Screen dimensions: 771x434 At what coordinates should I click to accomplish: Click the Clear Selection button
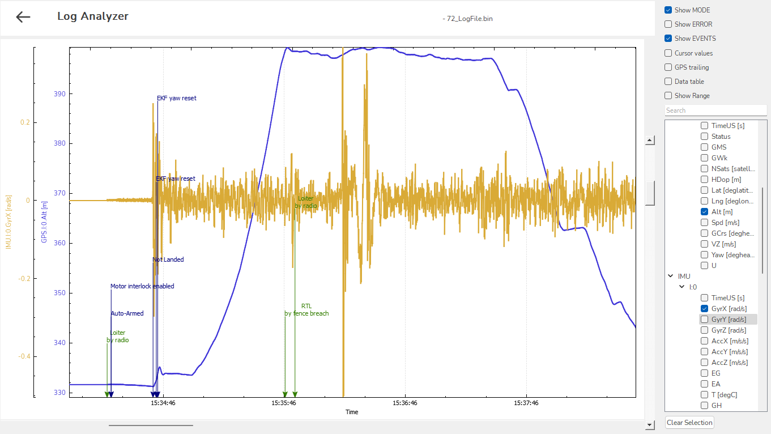689,423
